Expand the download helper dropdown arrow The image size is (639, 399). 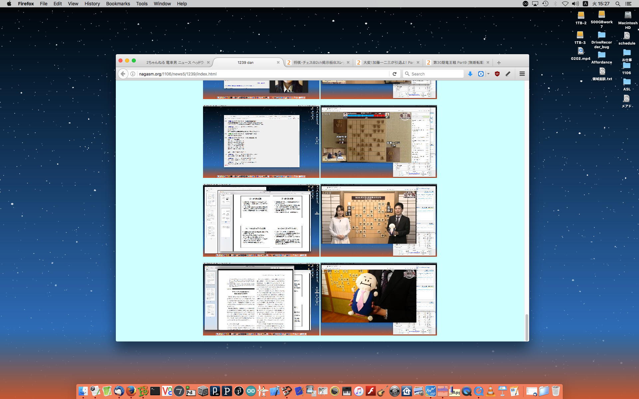[x=488, y=74]
